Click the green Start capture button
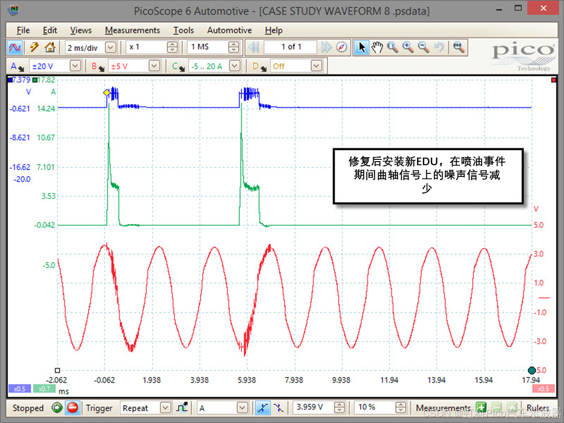564x423 pixels. (x=57, y=408)
